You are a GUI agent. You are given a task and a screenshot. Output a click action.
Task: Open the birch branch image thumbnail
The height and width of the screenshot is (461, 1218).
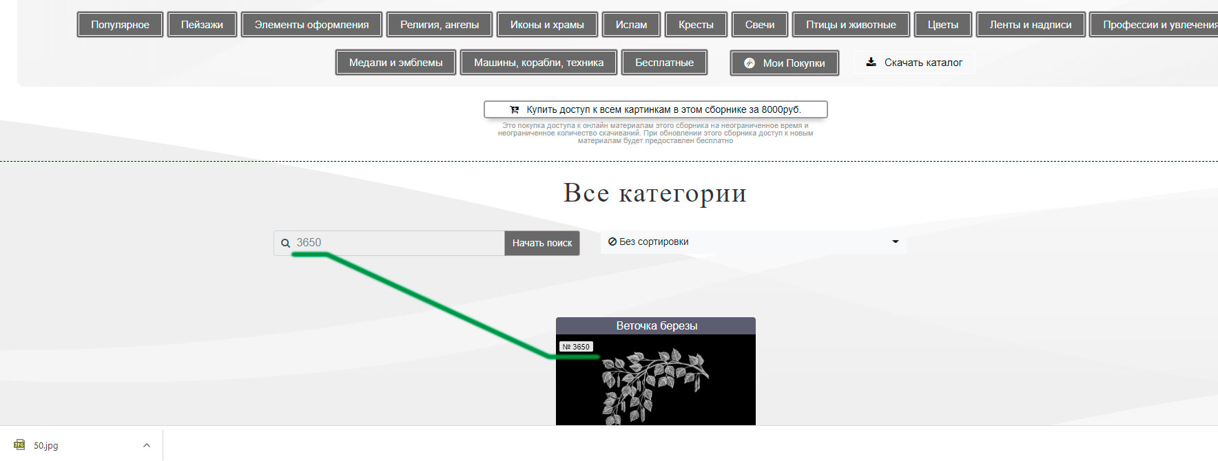[656, 380]
